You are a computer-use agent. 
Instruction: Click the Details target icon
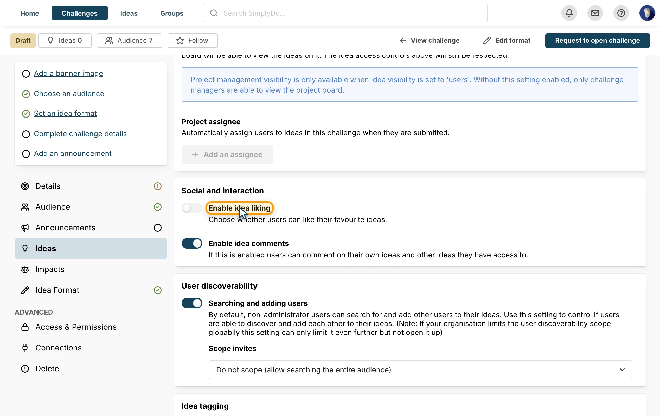(25, 186)
